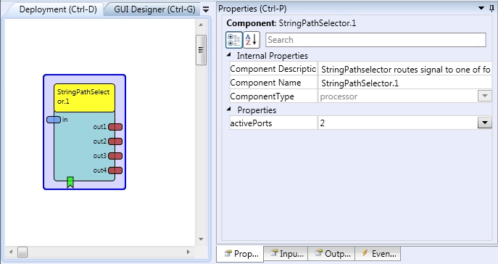Click the red out4 output port
This screenshot has height=264, width=498.
point(115,170)
